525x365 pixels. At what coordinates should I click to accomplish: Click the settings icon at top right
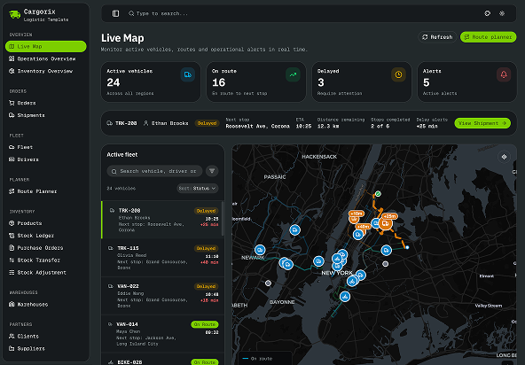pyautogui.click(x=502, y=13)
